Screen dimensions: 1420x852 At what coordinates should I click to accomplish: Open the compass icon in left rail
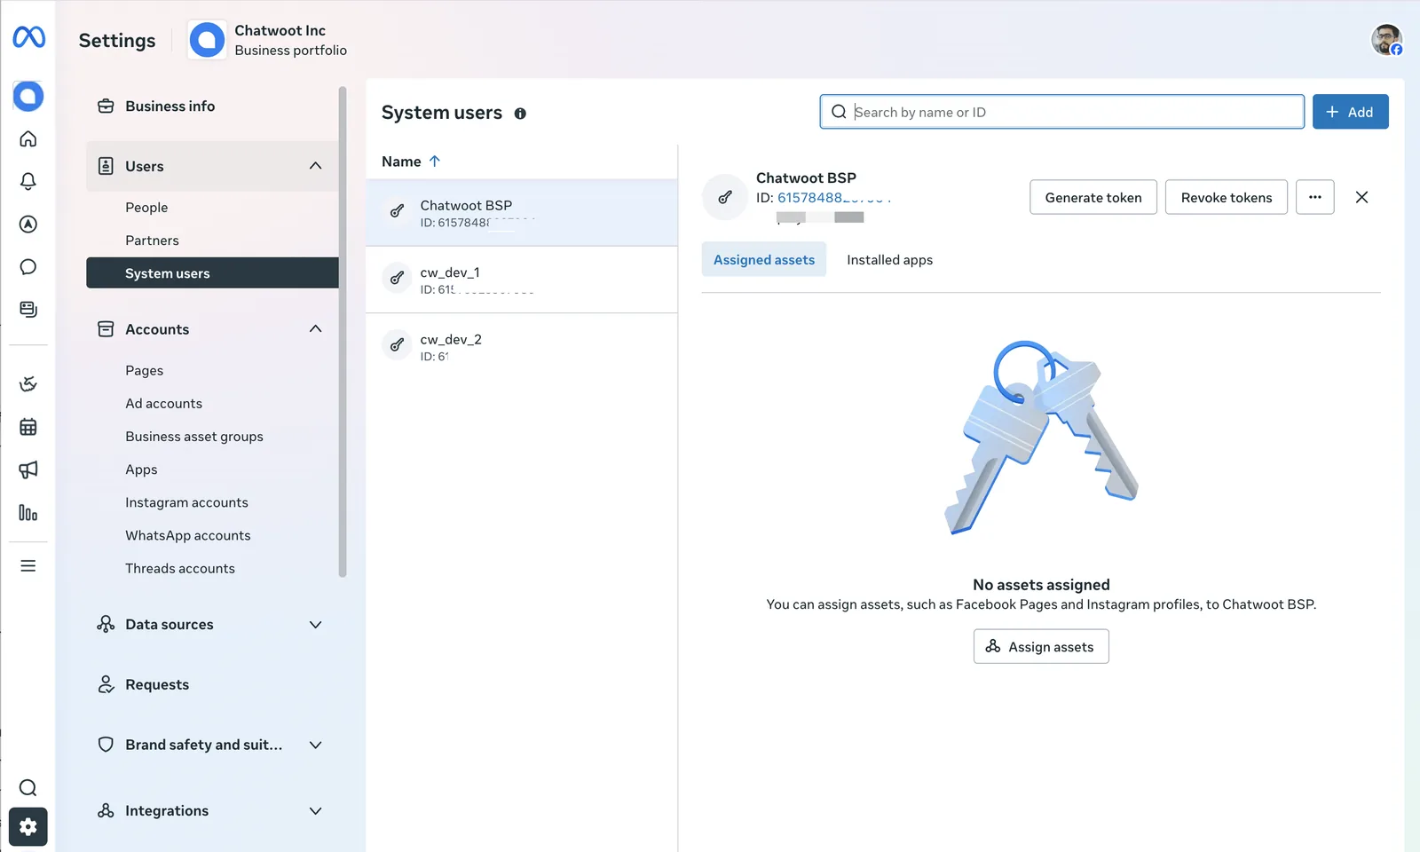pos(28,225)
